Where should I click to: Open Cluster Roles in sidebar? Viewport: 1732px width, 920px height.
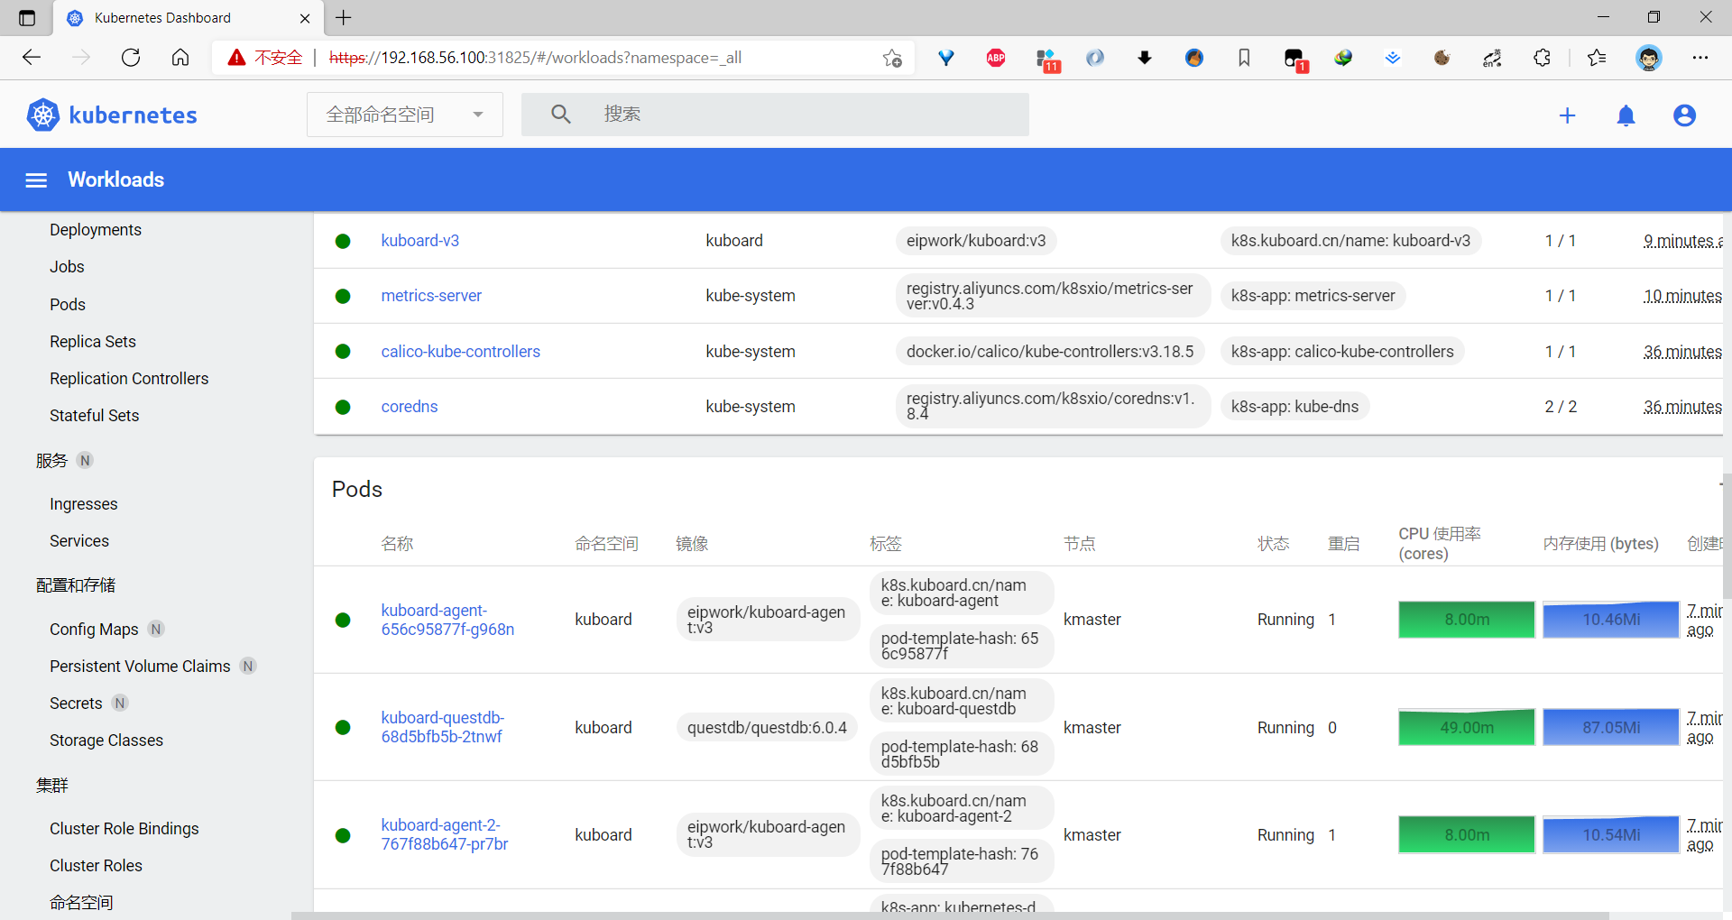(96, 866)
